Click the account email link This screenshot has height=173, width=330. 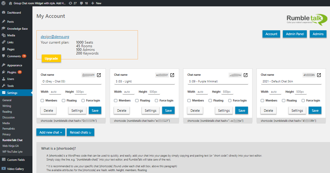55,37
